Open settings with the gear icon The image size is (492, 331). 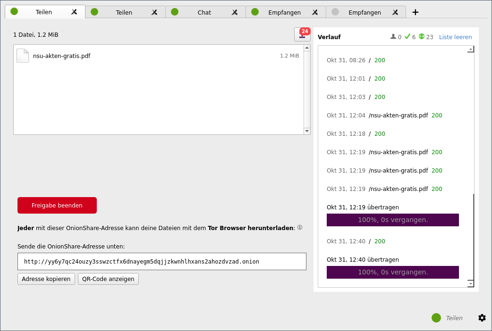[482, 318]
